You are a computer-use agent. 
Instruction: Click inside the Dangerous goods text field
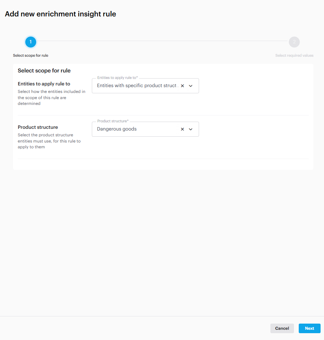click(x=137, y=129)
